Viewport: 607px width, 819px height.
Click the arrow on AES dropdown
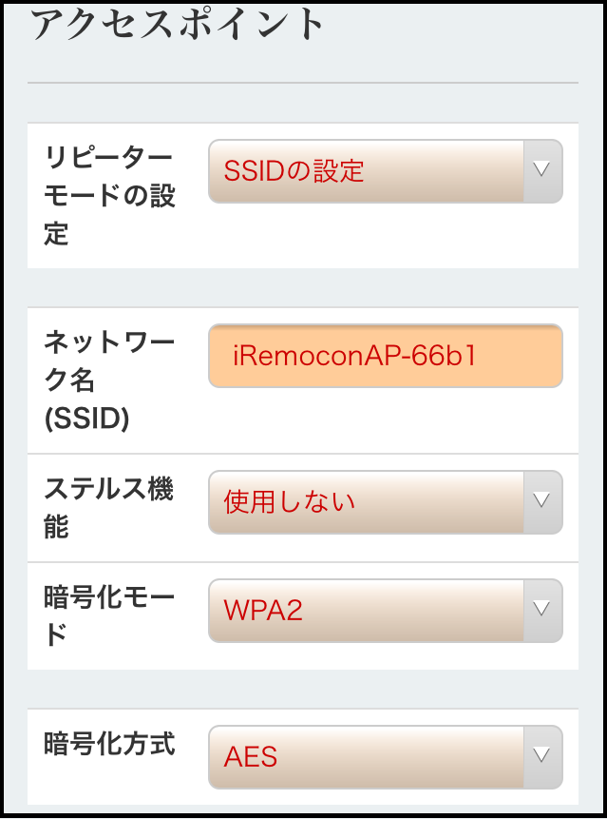(x=542, y=756)
